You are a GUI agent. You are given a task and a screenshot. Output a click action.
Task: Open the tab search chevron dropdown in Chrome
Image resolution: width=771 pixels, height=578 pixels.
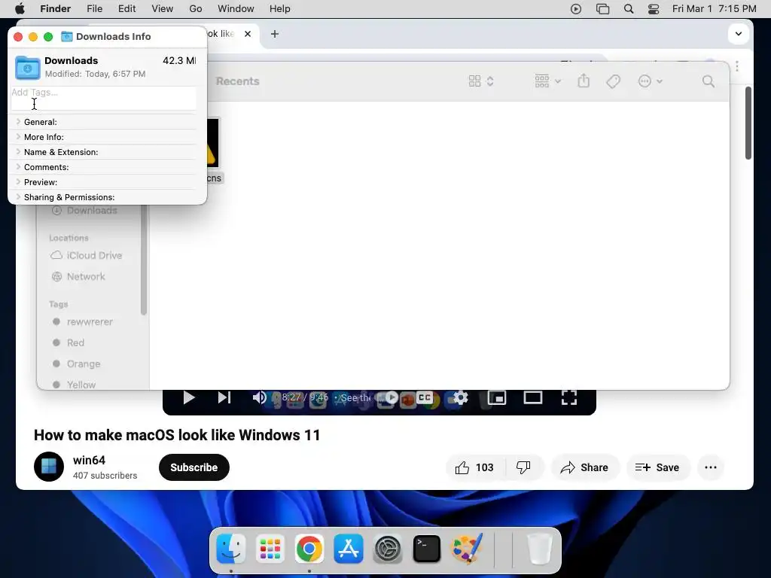point(738,34)
